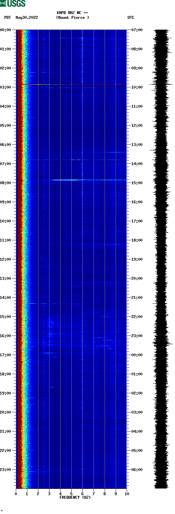
Task: Click the PDT time label "00:00"
Action: 6,30
